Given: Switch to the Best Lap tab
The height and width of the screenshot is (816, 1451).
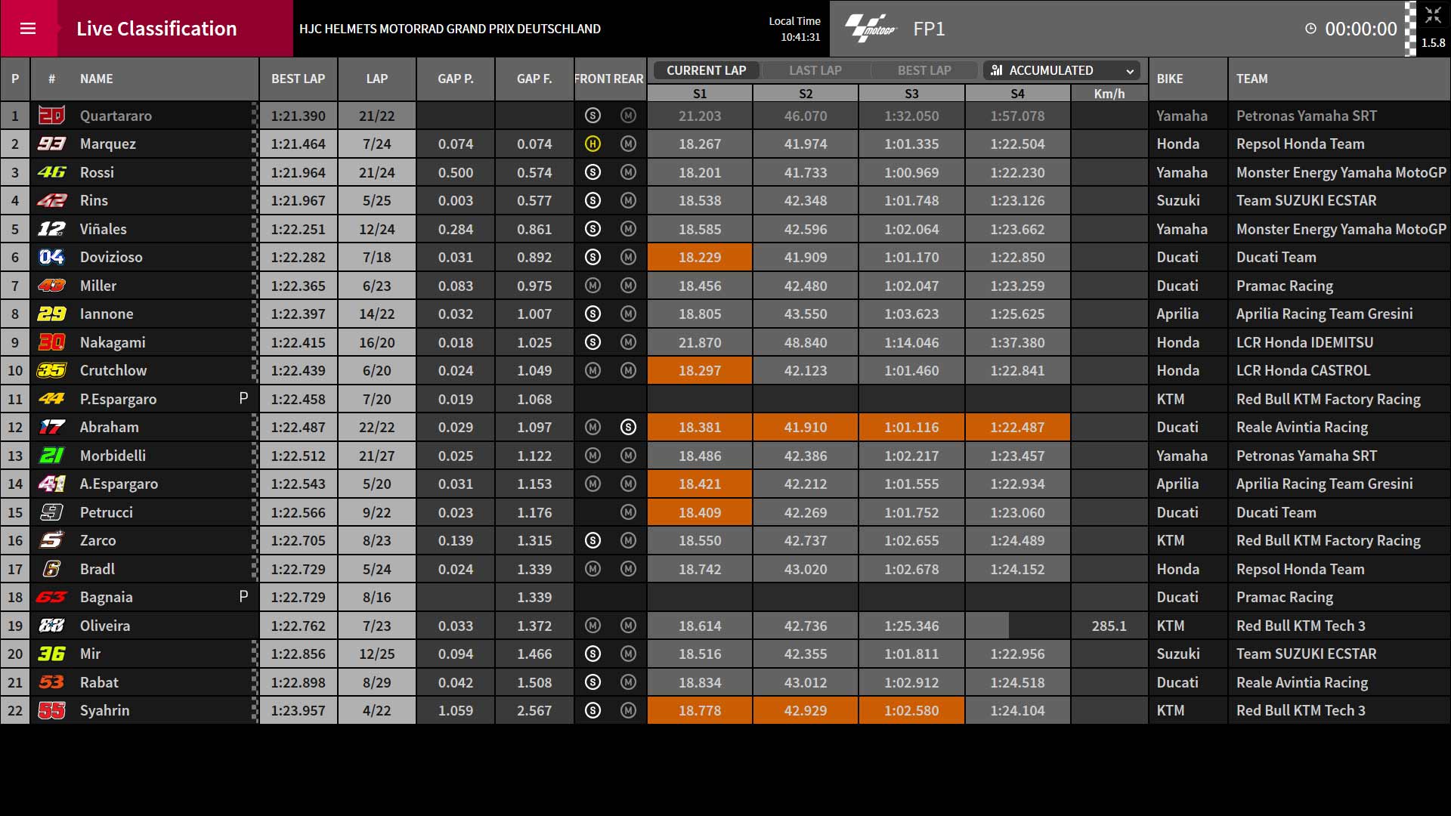Looking at the screenshot, I should 924,70.
